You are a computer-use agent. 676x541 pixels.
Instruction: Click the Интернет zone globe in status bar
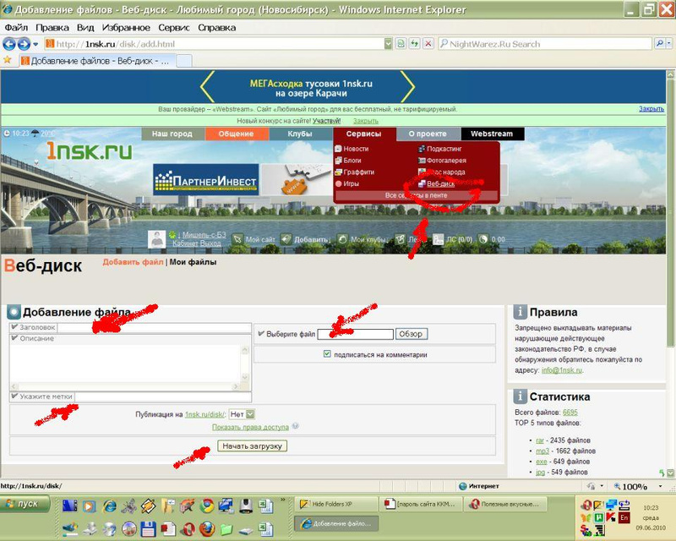(463, 486)
